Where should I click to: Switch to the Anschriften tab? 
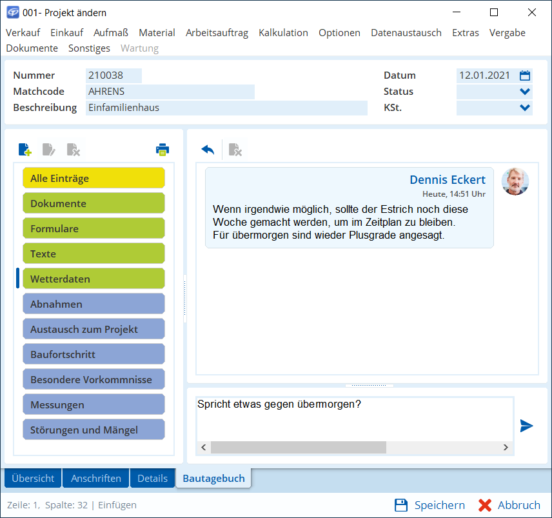pyautogui.click(x=96, y=479)
